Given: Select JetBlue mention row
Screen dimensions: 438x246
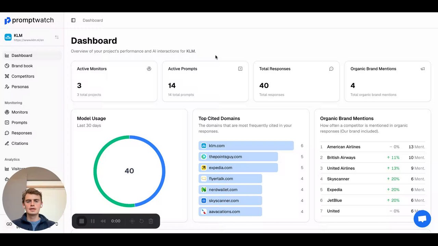Looking at the screenshot, I should (373, 200).
